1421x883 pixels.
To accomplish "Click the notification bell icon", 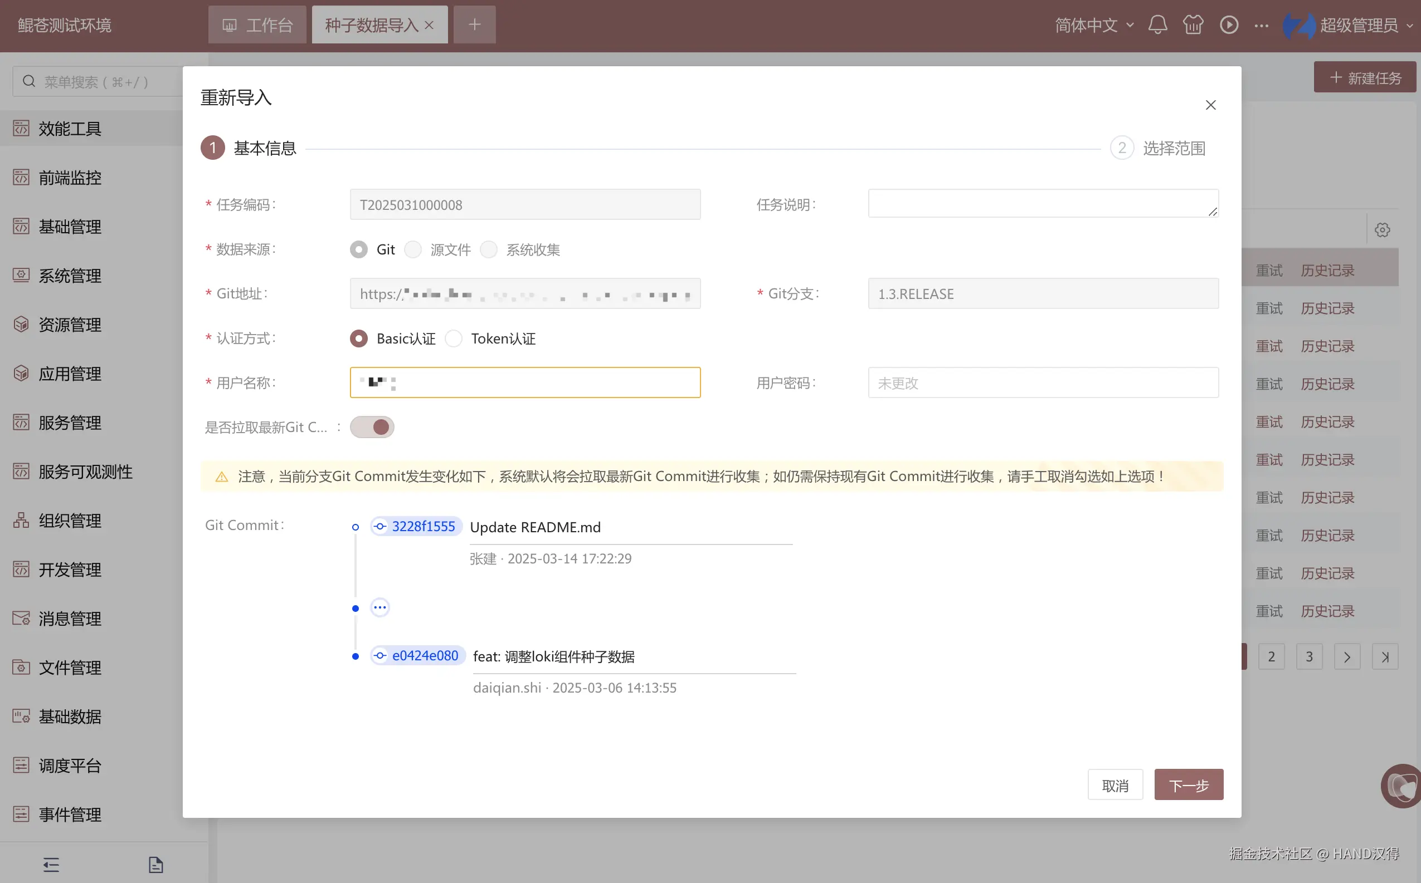I will click(x=1157, y=25).
